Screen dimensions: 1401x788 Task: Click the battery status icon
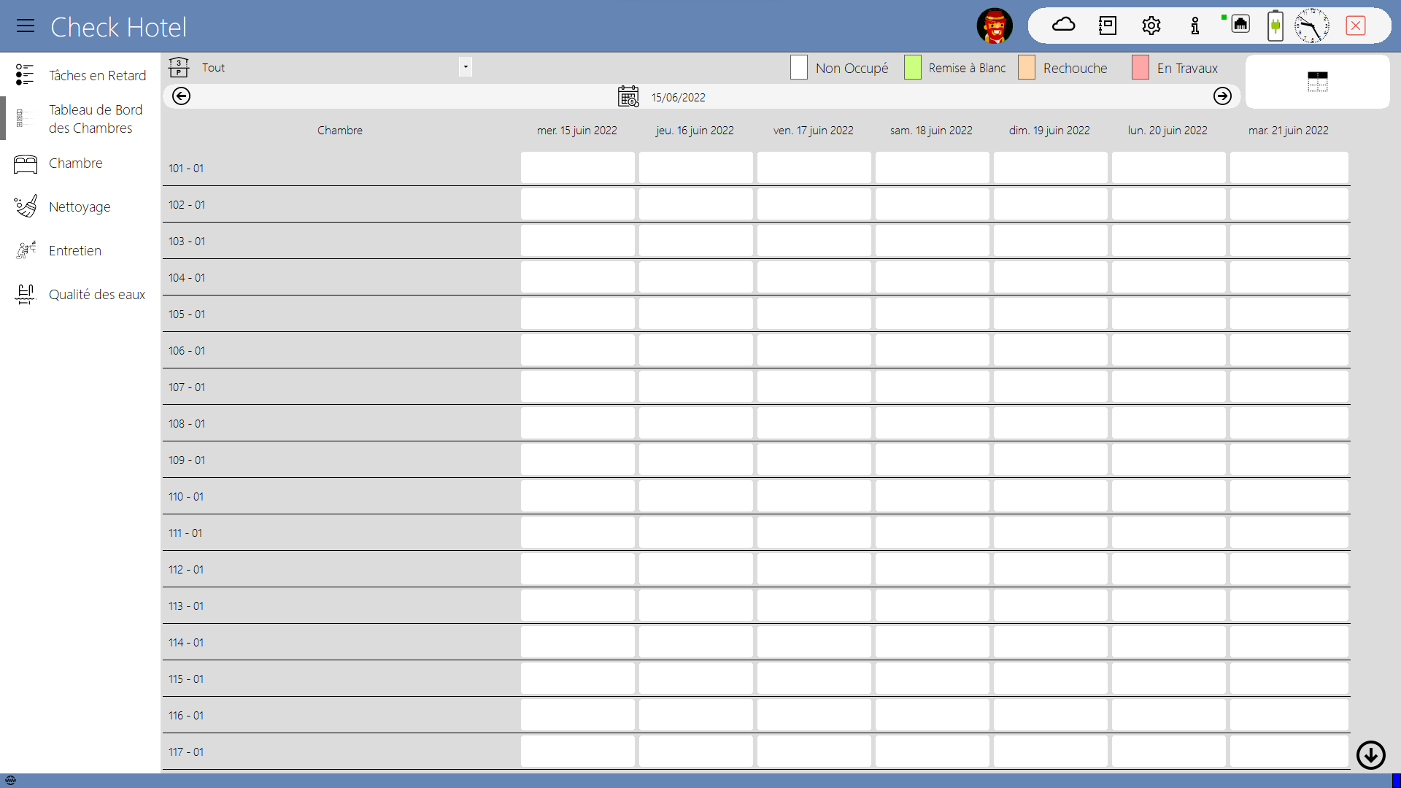(x=1275, y=26)
